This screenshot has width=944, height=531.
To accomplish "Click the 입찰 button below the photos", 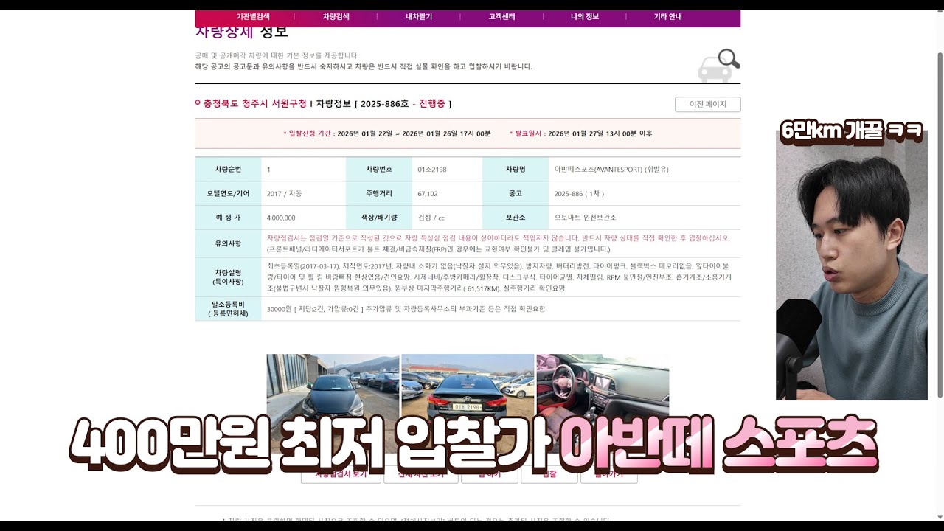I will click(549, 475).
